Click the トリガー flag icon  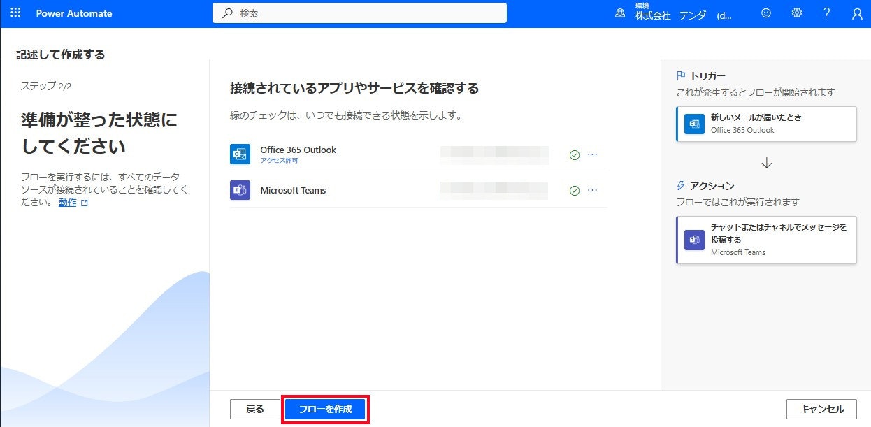point(681,75)
